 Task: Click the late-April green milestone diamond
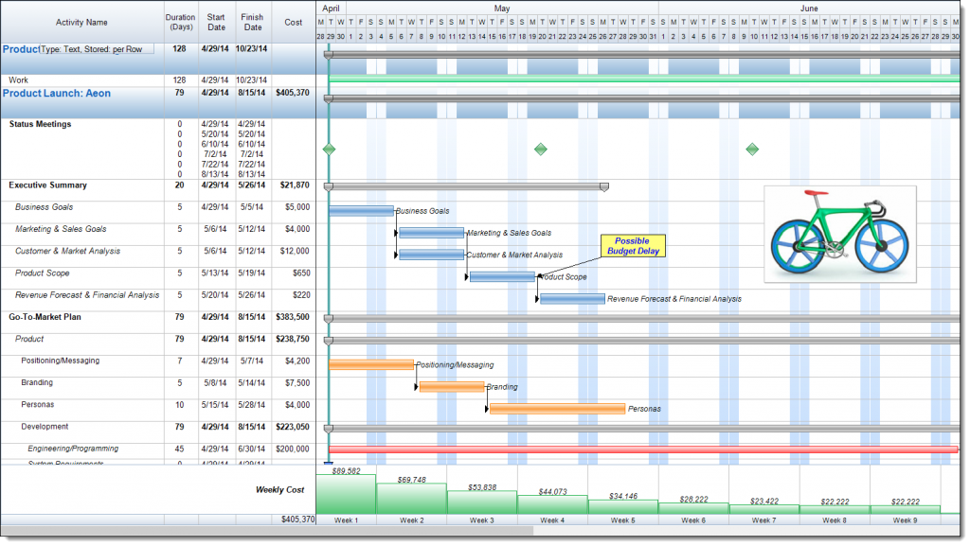point(331,148)
